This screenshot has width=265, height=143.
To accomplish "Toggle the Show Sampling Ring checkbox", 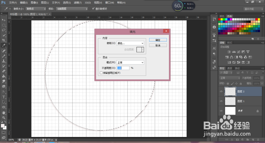I will click(93, 9).
